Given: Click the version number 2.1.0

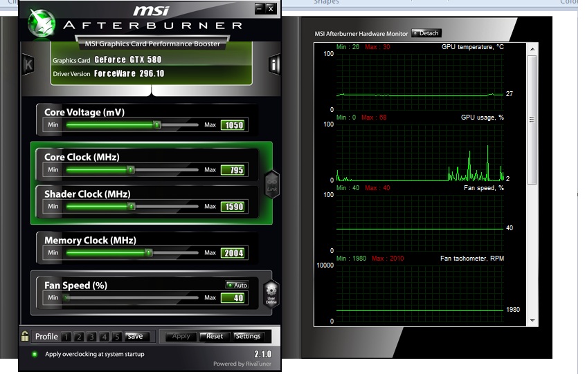Looking at the screenshot, I should (262, 354).
